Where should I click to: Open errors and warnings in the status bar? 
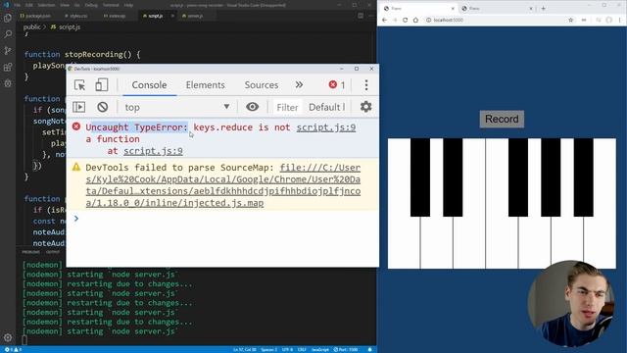[x=13, y=349]
